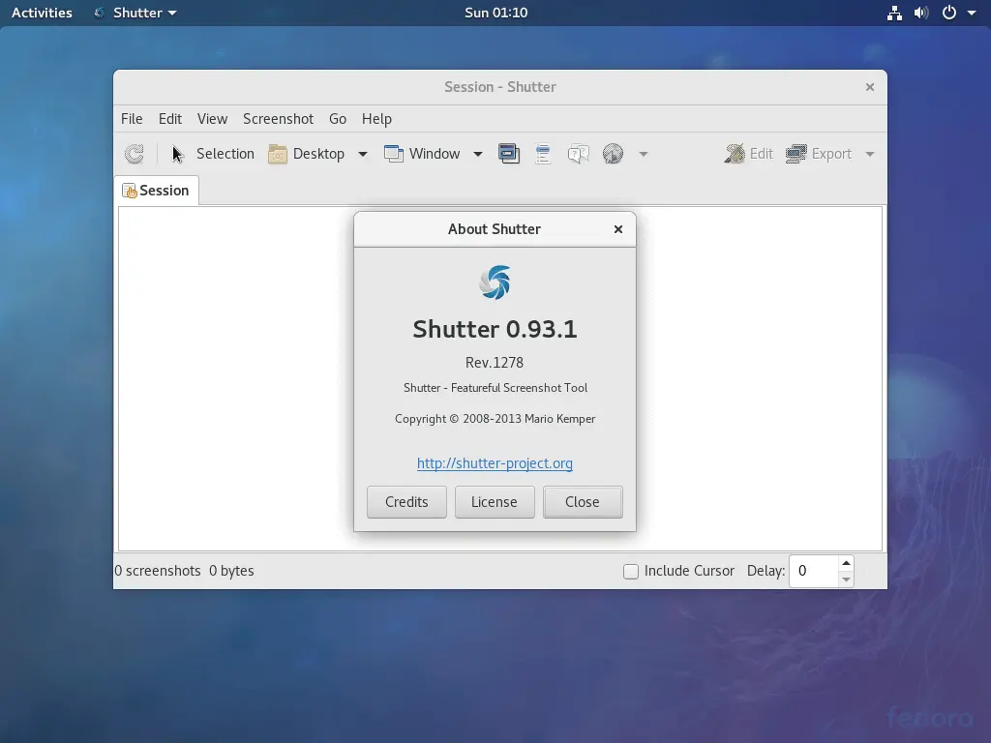The width and height of the screenshot is (991, 743).
Task: Switch to the Session tab
Action: pyautogui.click(x=157, y=191)
